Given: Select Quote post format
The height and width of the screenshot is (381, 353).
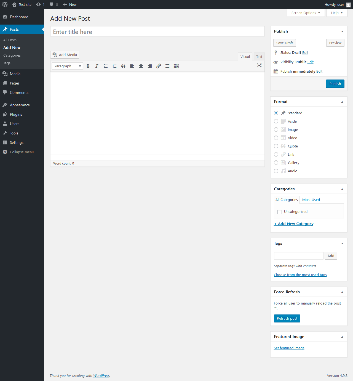Looking at the screenshot, I should 276,146.
